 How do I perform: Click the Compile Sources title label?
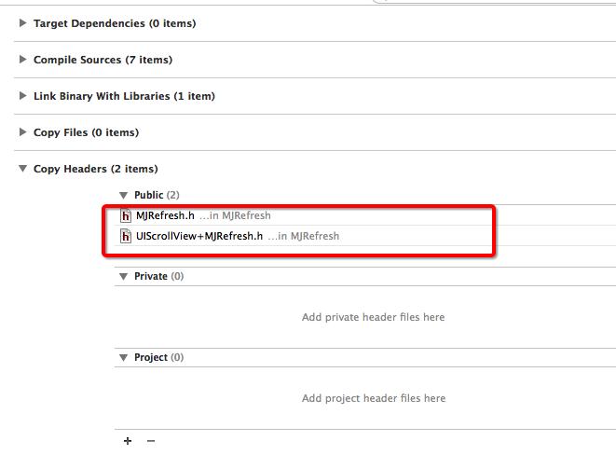pos(103,60)
